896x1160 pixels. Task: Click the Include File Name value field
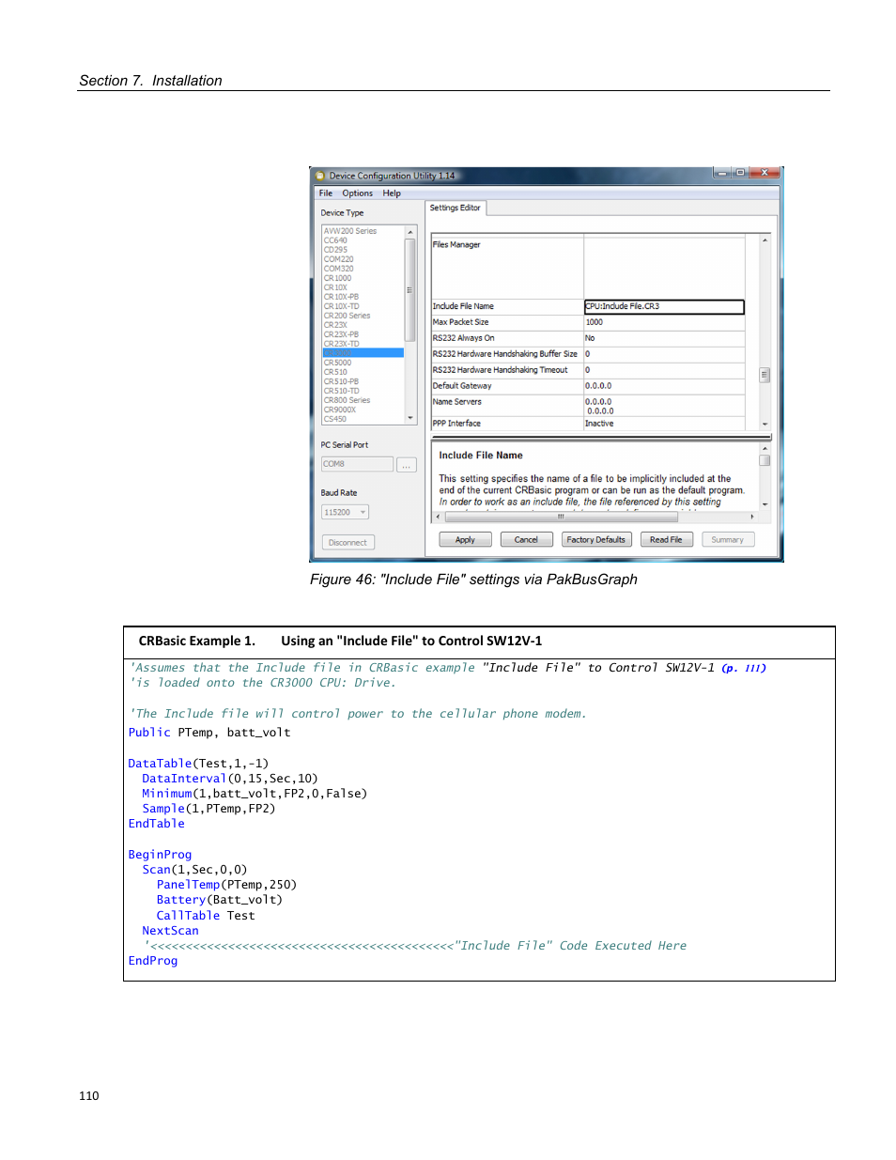pos(664,307)
